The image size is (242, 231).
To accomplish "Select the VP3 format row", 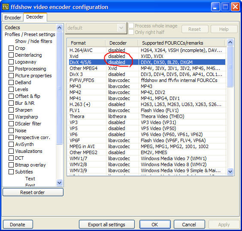I will click(147, 122).
